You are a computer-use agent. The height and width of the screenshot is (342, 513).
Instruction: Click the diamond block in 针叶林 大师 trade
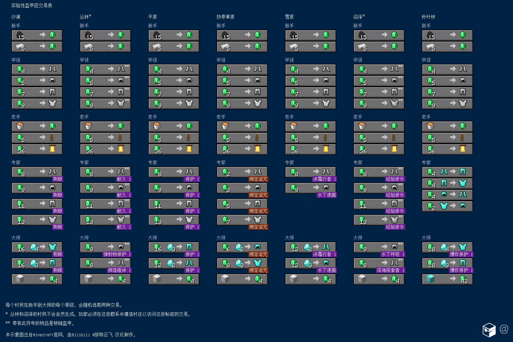point(430,279)
